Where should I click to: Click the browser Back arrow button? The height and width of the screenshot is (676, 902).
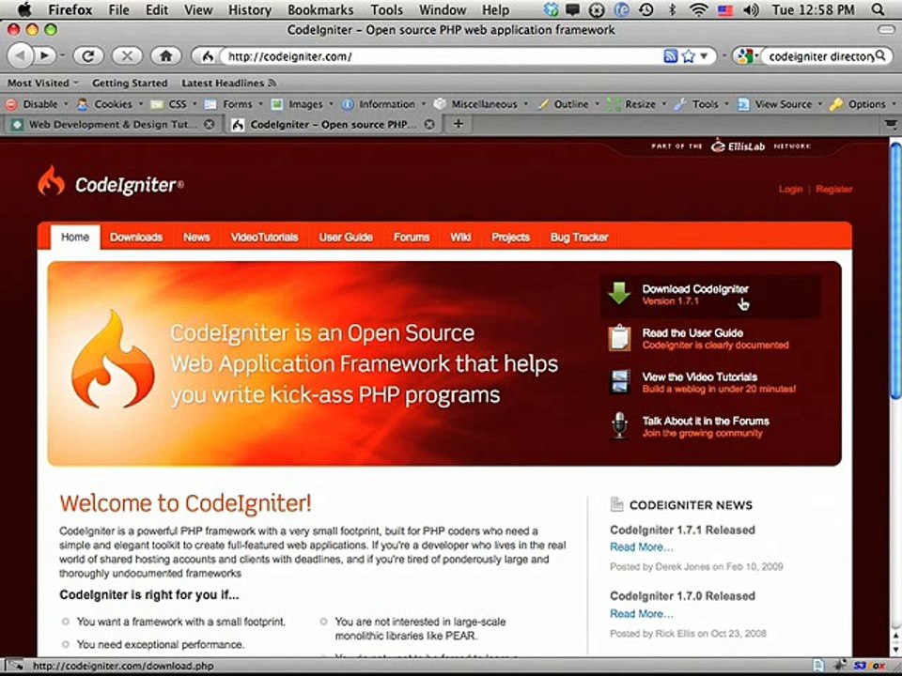pyautogui.click(x=20, y=55)
